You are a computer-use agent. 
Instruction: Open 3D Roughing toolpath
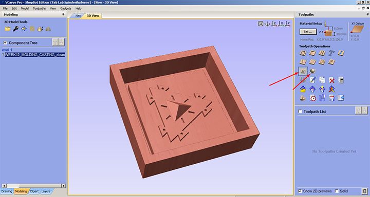[303, 71]
